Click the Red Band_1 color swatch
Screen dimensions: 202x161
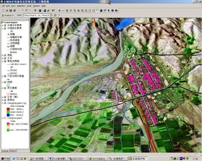click(8, 109)
